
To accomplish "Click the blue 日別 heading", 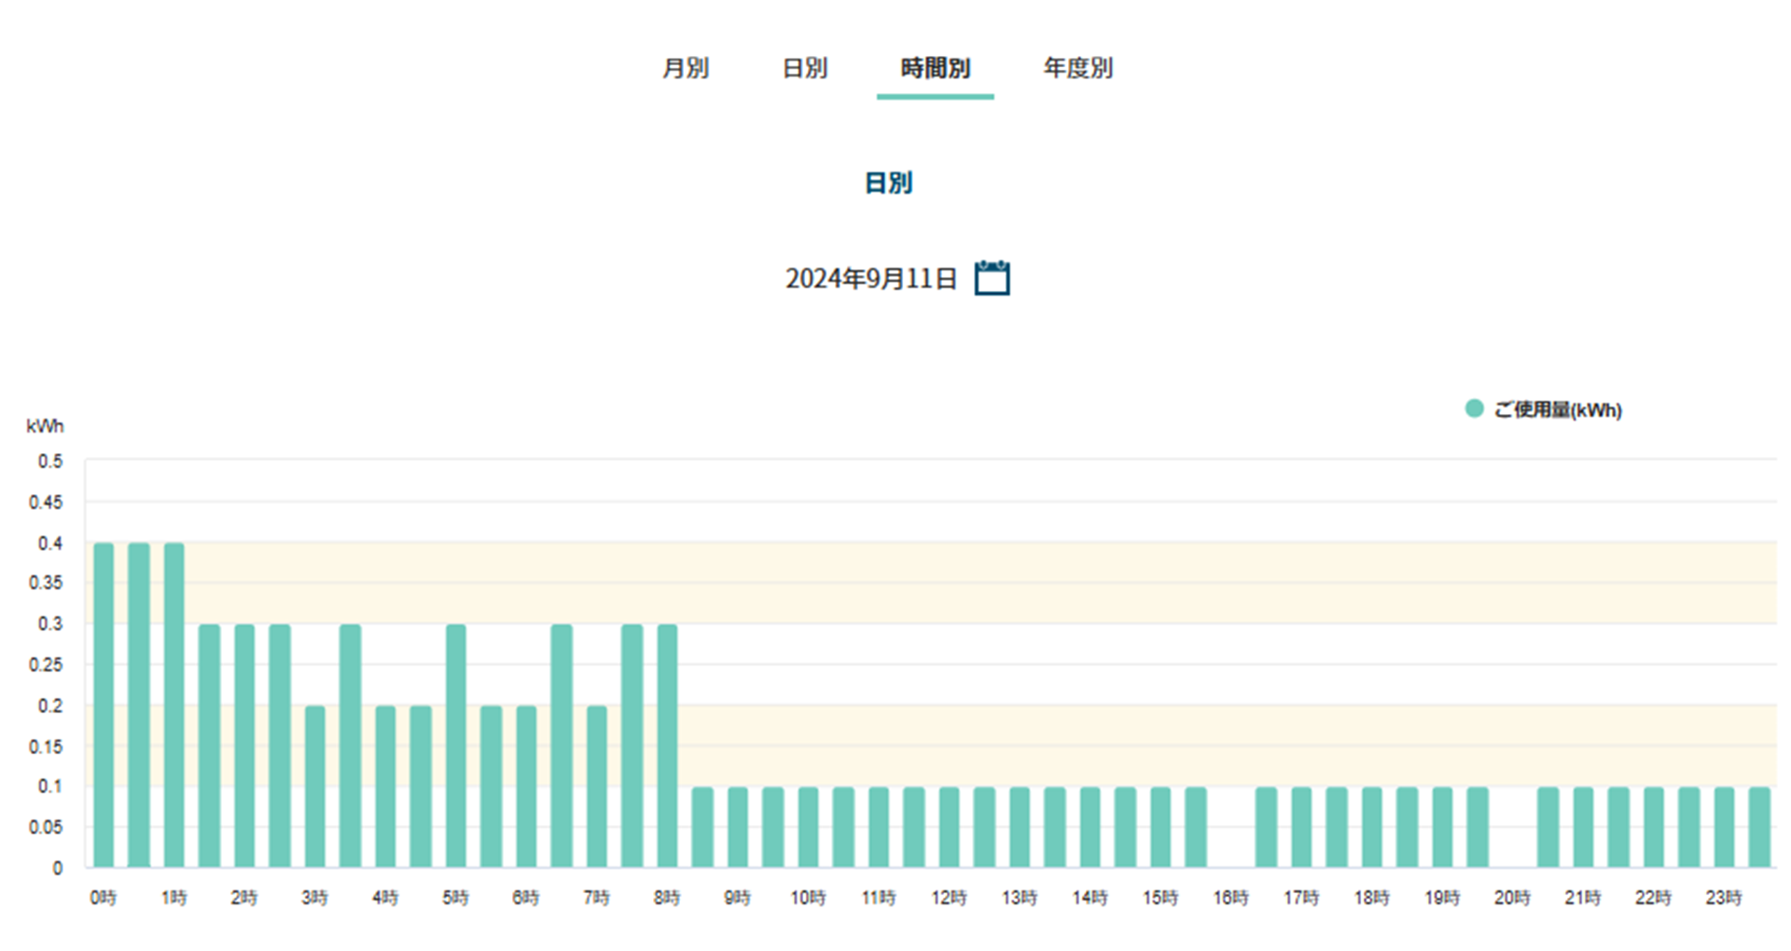I will (888, 183).
